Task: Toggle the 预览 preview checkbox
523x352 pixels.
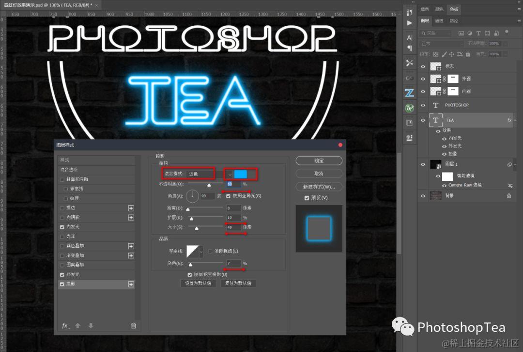Action: pos(307,198)
